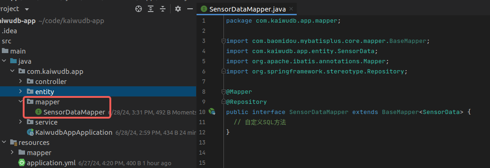Click the gutter implementation icon on line 10
This screenshot has height=168, width=490.
pyautogui.click(x=212, y=111)
